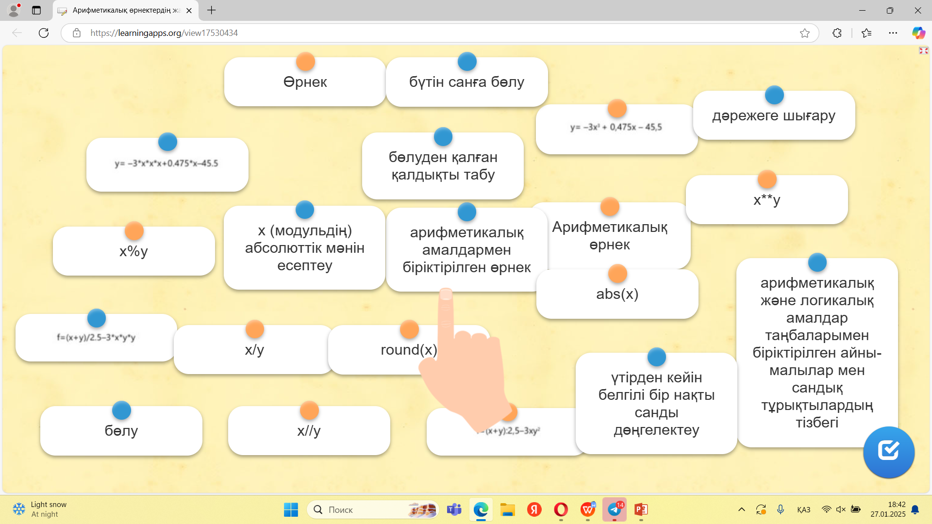Open PowerPoint from the taskbar

pyautogui.click(x=641, y=509)
